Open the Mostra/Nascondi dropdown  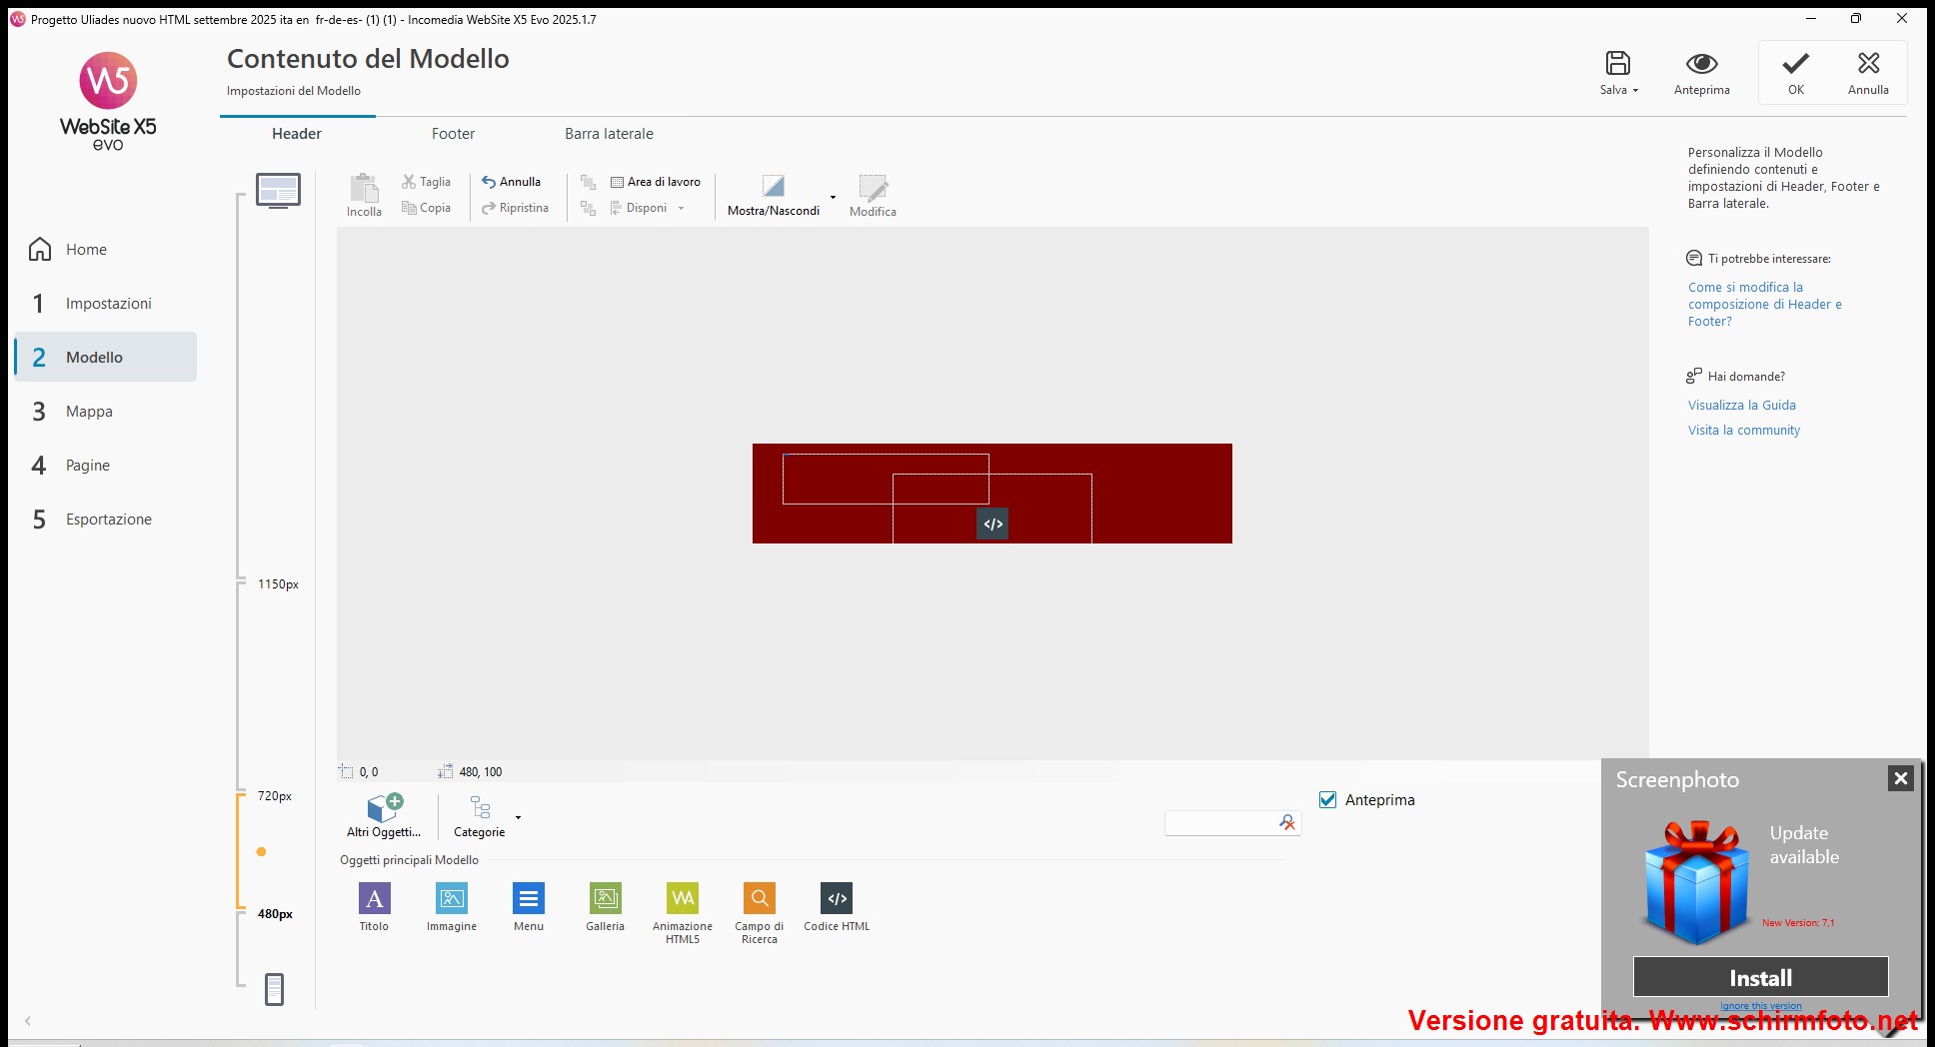(833, 197)
